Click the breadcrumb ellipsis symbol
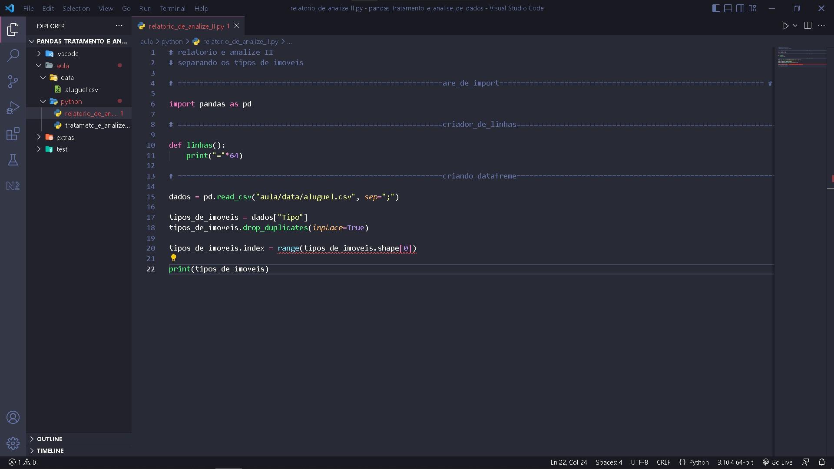Screen dimensions: 834x469 [x=289, y=41]
